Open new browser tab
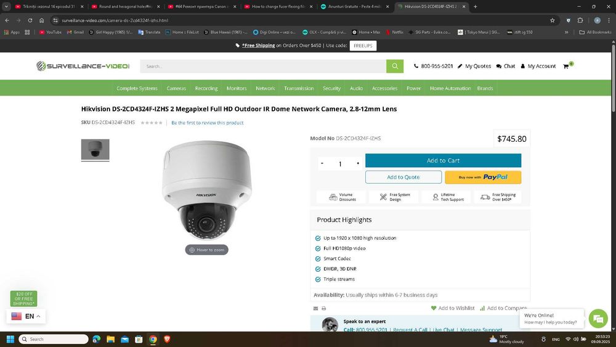This screenshot has height=347, width=616. tap(475, 7)
